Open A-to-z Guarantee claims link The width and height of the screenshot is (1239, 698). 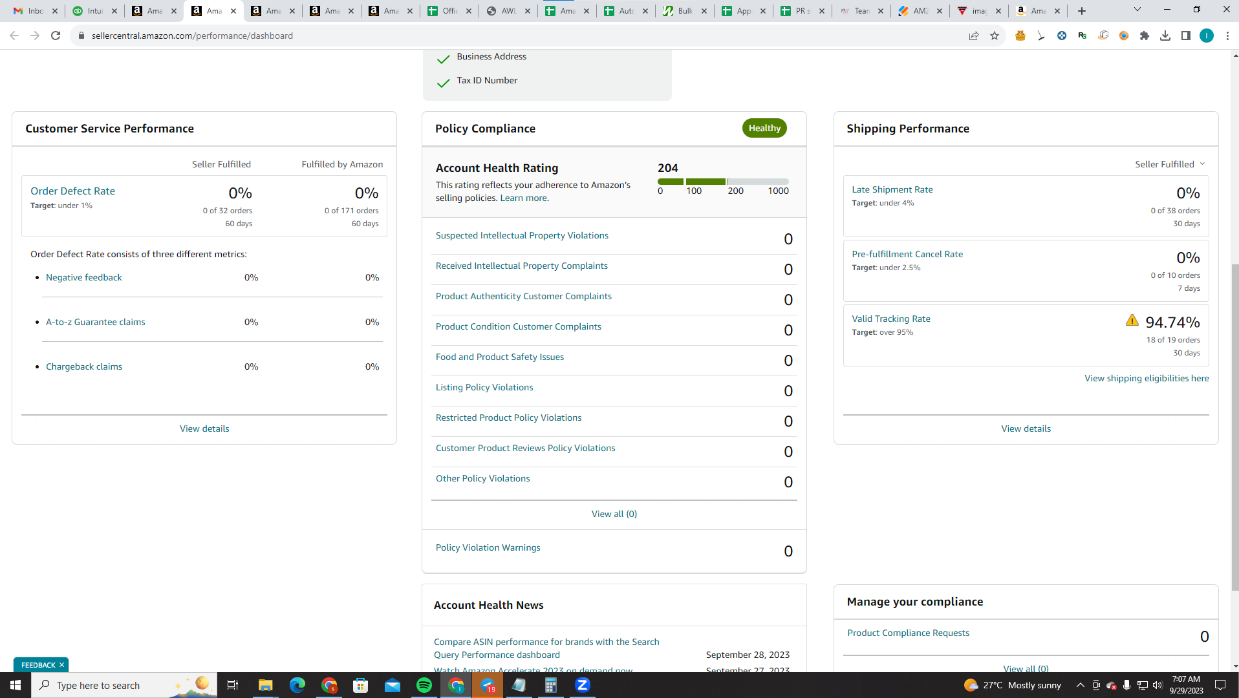coord(95,322)
